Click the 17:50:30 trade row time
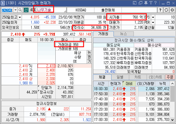 101,94
